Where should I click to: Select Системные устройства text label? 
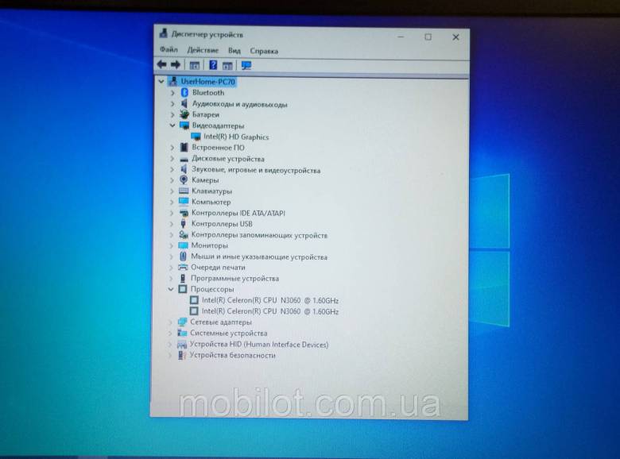point(229,333)
